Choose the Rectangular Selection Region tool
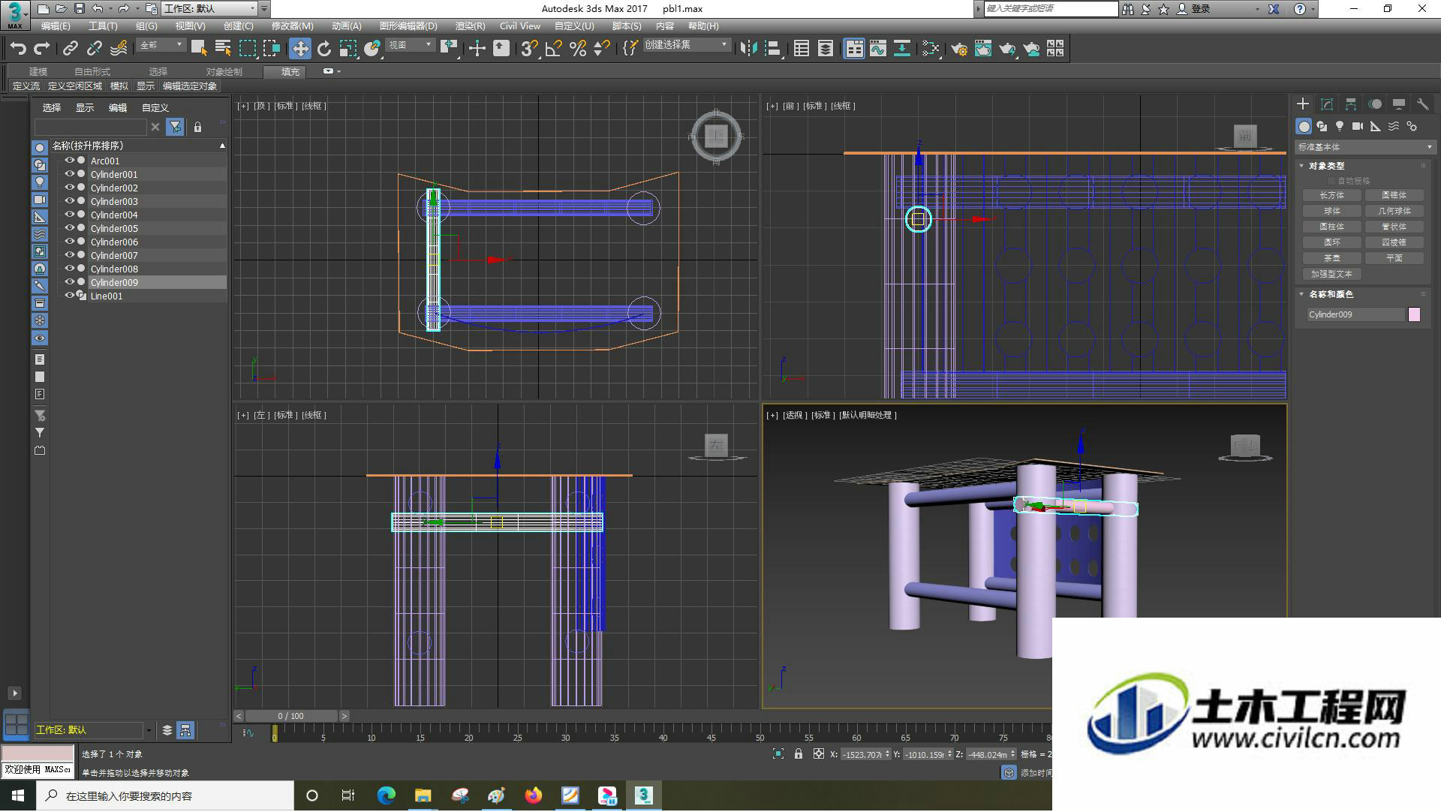Screen dimensions: 1441x812 pyautogui.click(x=247, y=49)
